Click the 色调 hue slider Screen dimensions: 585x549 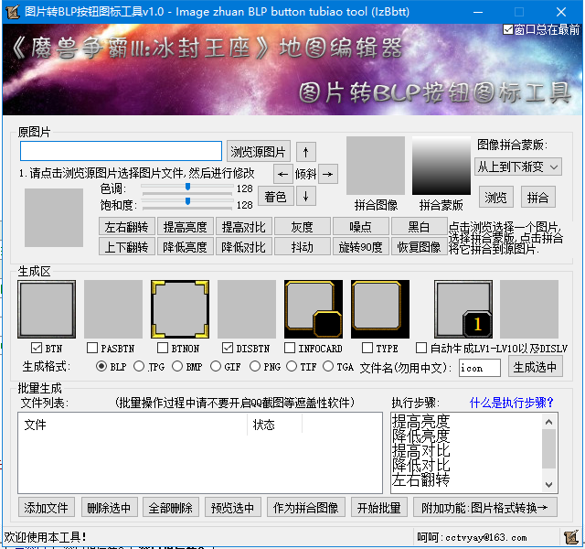[187, 188]
